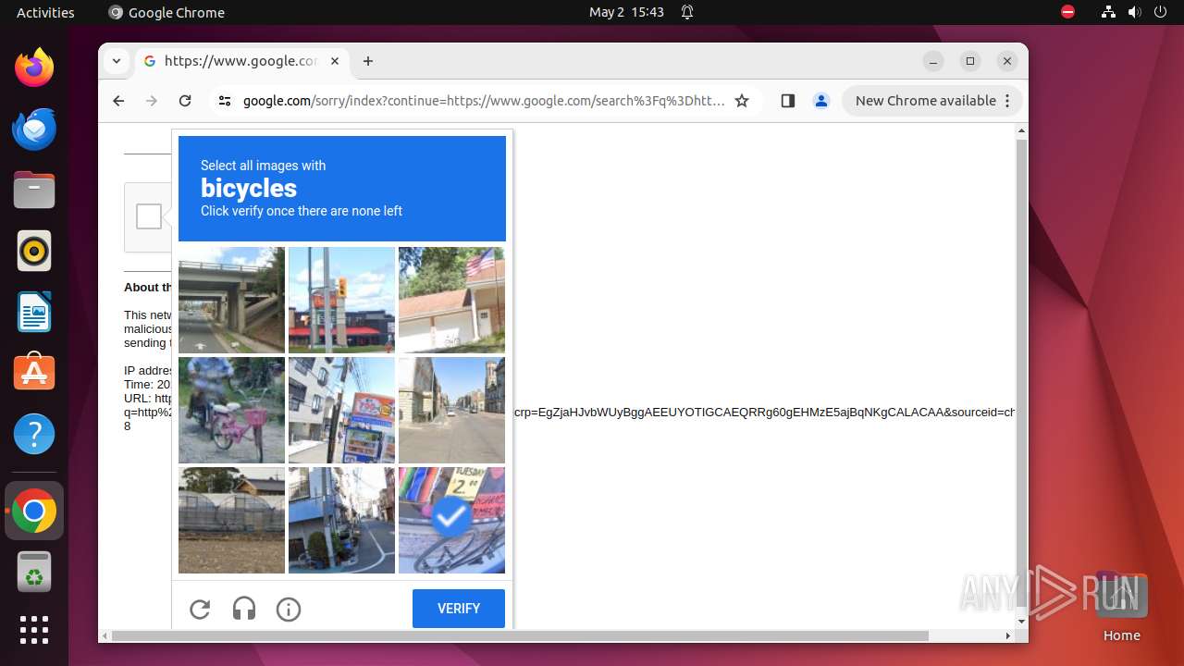The width and height of the screenshot is (1184, 666).
Task: Open notifications bell in top bar
Action: [x=687, y=12]
